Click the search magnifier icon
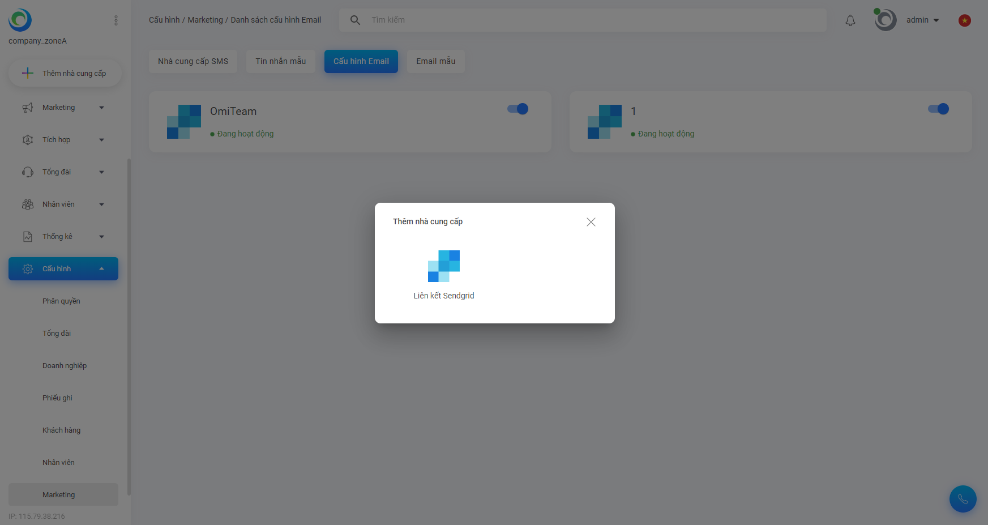 click(355, 20)
